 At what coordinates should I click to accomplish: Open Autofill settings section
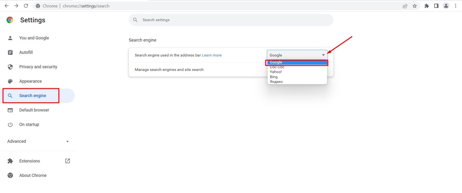[x=26, y=52]
